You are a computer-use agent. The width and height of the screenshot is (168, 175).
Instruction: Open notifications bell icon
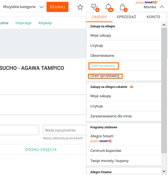pos(109,7)
